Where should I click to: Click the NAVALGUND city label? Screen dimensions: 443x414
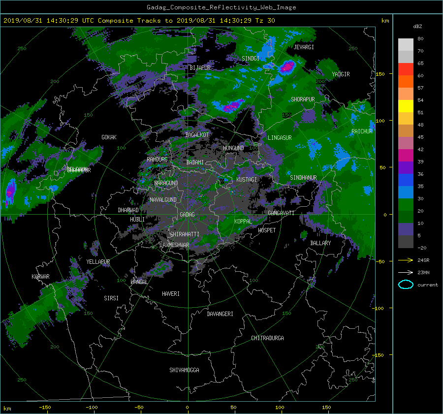[163, 200]
